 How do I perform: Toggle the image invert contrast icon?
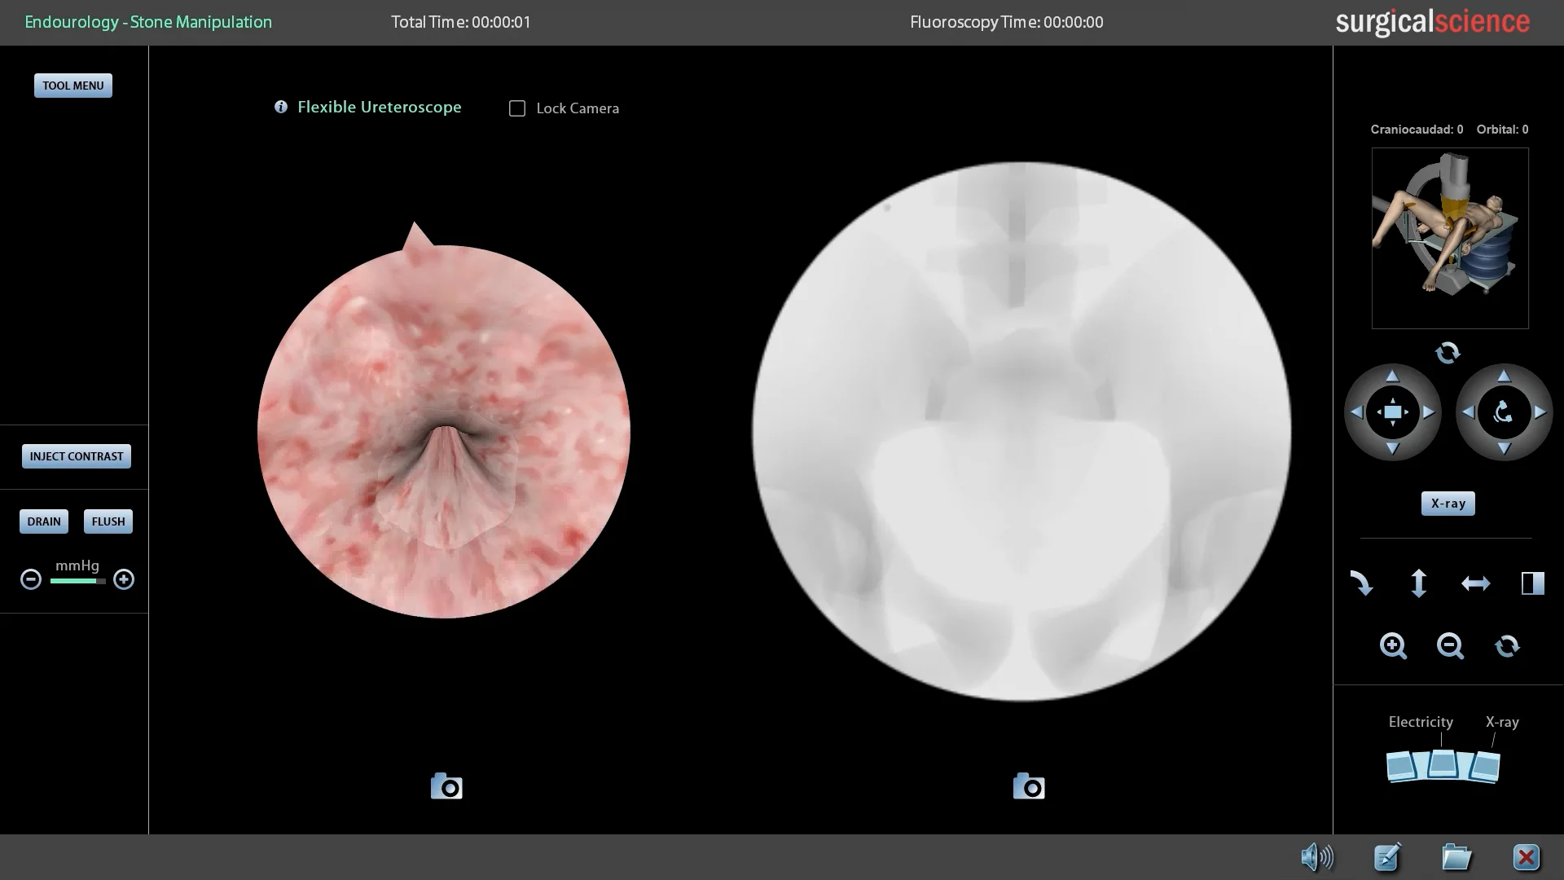[1532, 583]
